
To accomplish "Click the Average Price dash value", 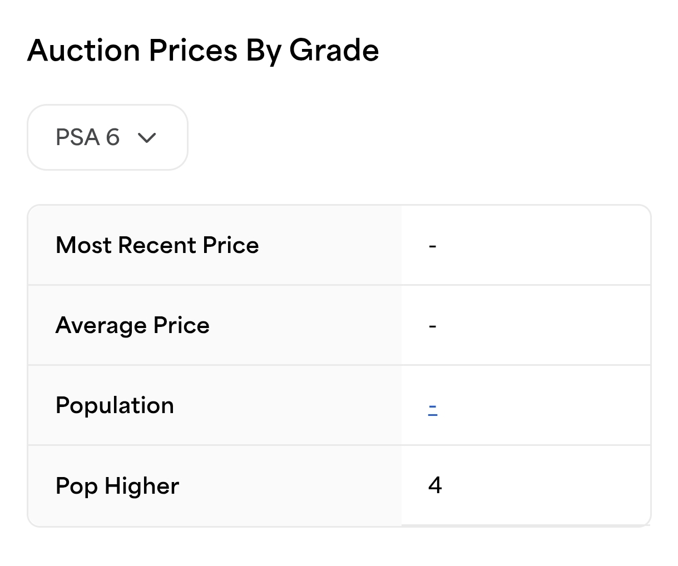I will 433,326.
